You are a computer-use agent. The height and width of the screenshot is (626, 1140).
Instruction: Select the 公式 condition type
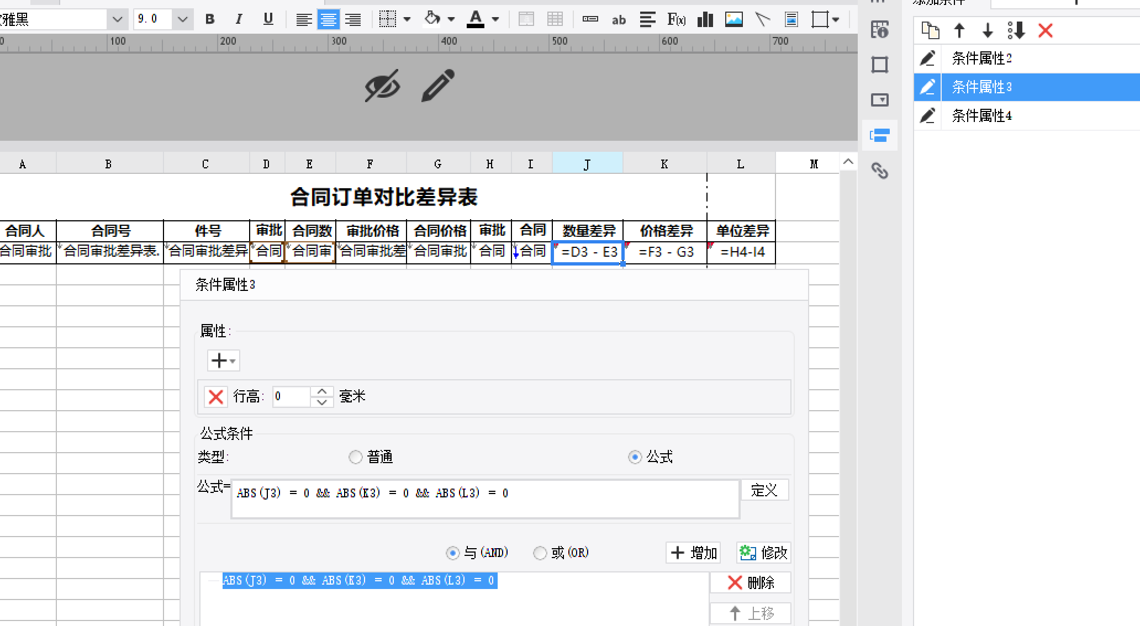635,457
